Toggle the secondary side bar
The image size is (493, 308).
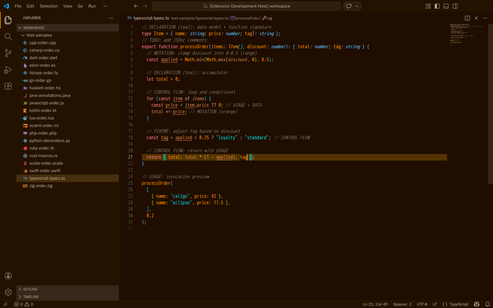pos(455,6)
